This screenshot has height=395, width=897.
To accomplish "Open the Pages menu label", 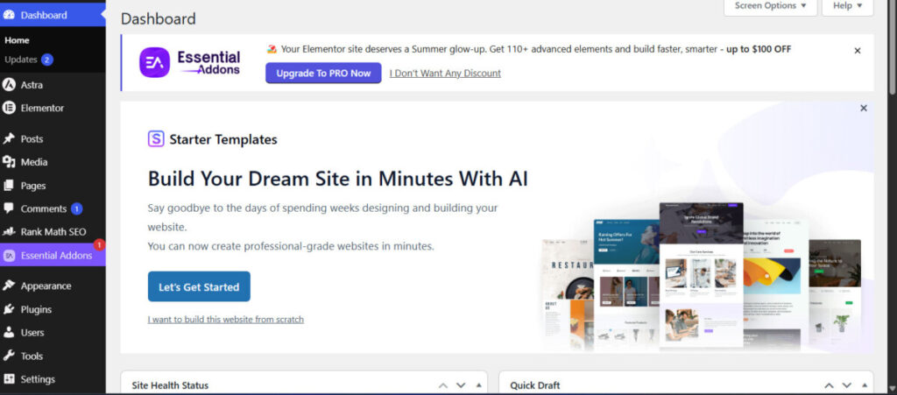I will (x=33, y=185).
